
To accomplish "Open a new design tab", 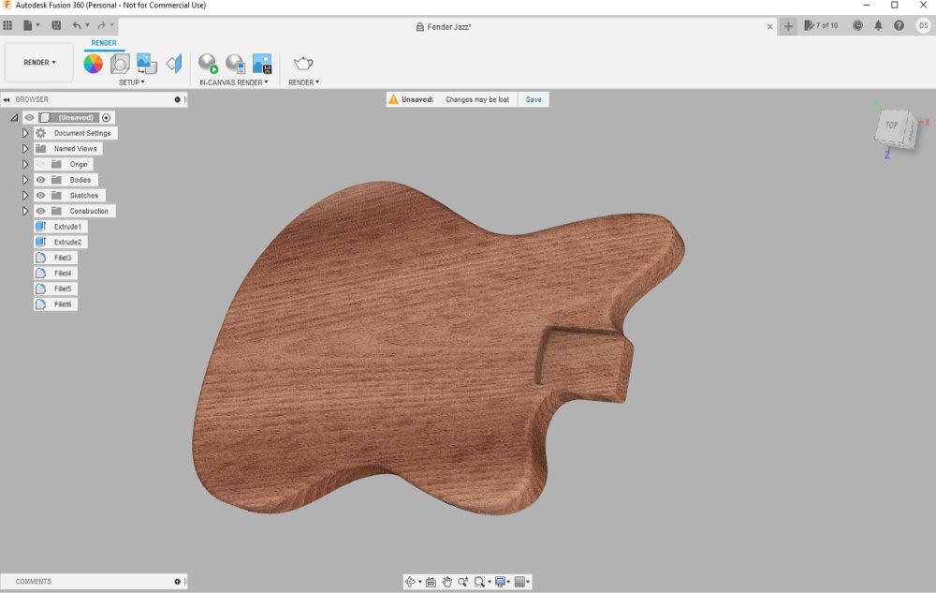I will click(788, 26).
